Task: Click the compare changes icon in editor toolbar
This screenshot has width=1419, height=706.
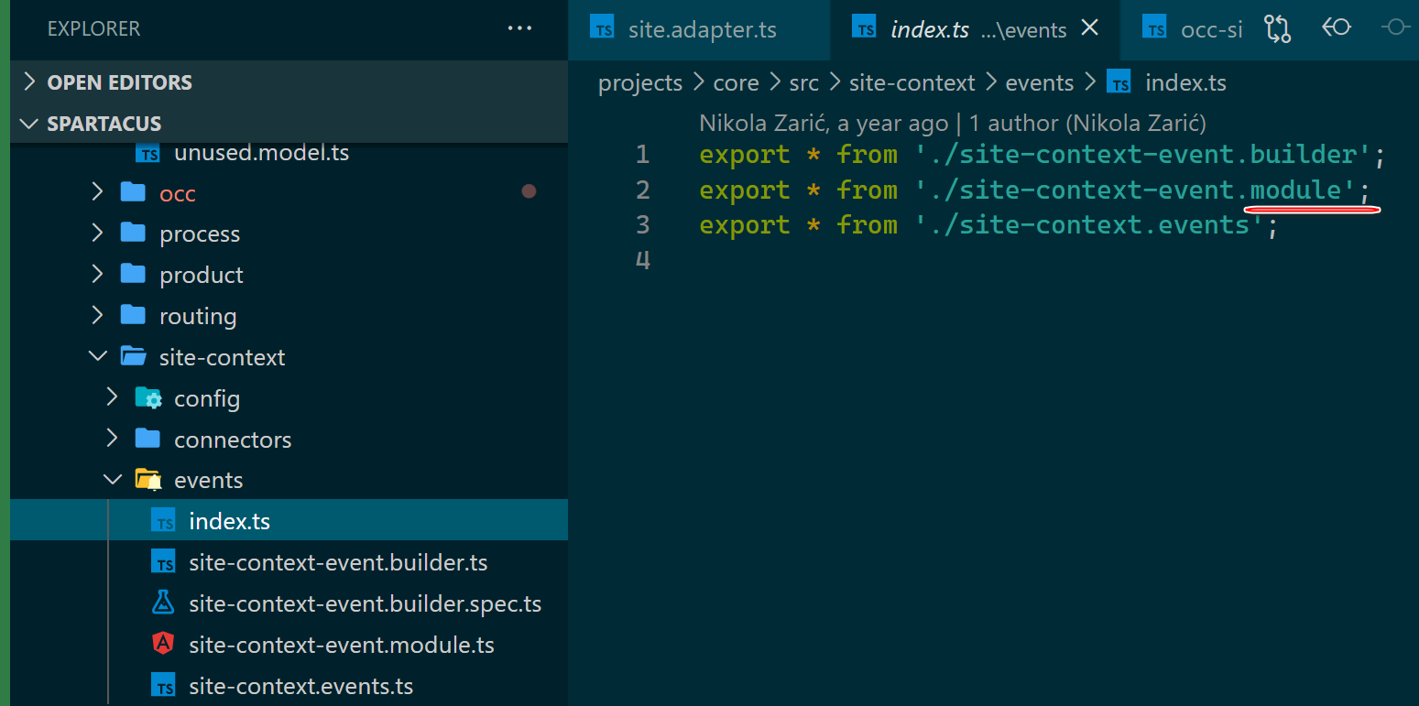Action: [1277, 28]
